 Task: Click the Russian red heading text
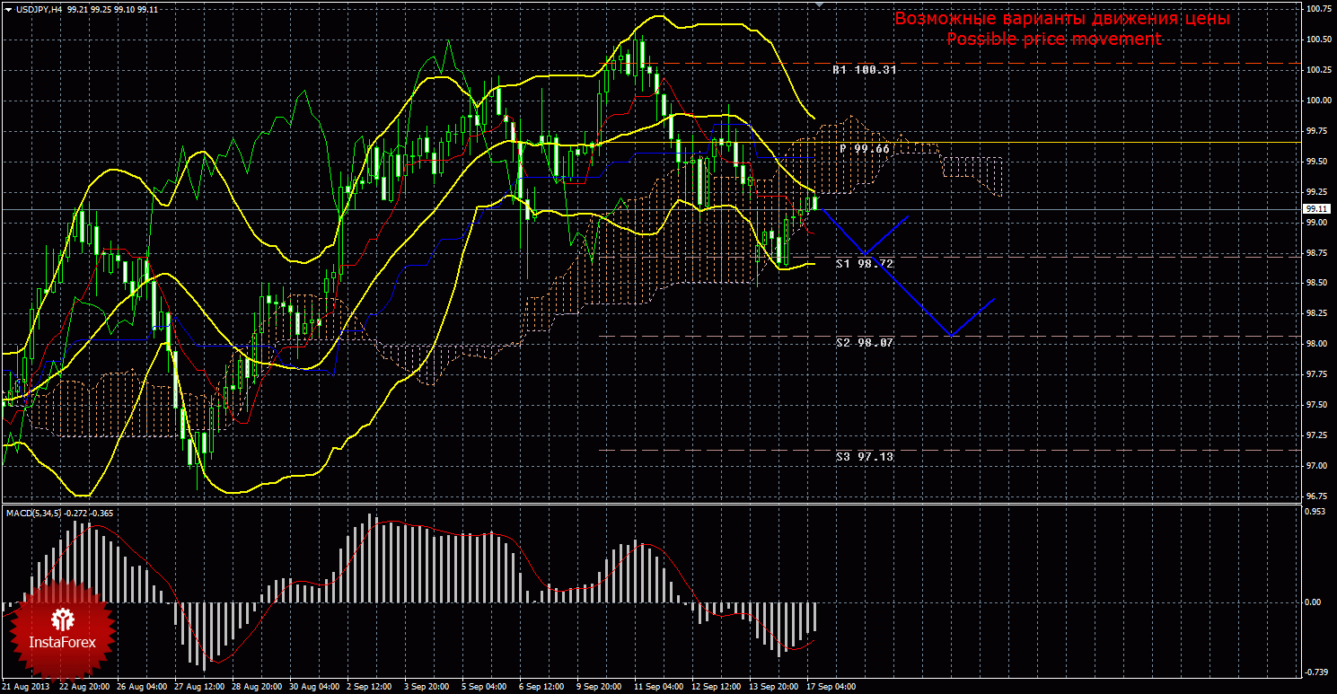point(1062,19)
